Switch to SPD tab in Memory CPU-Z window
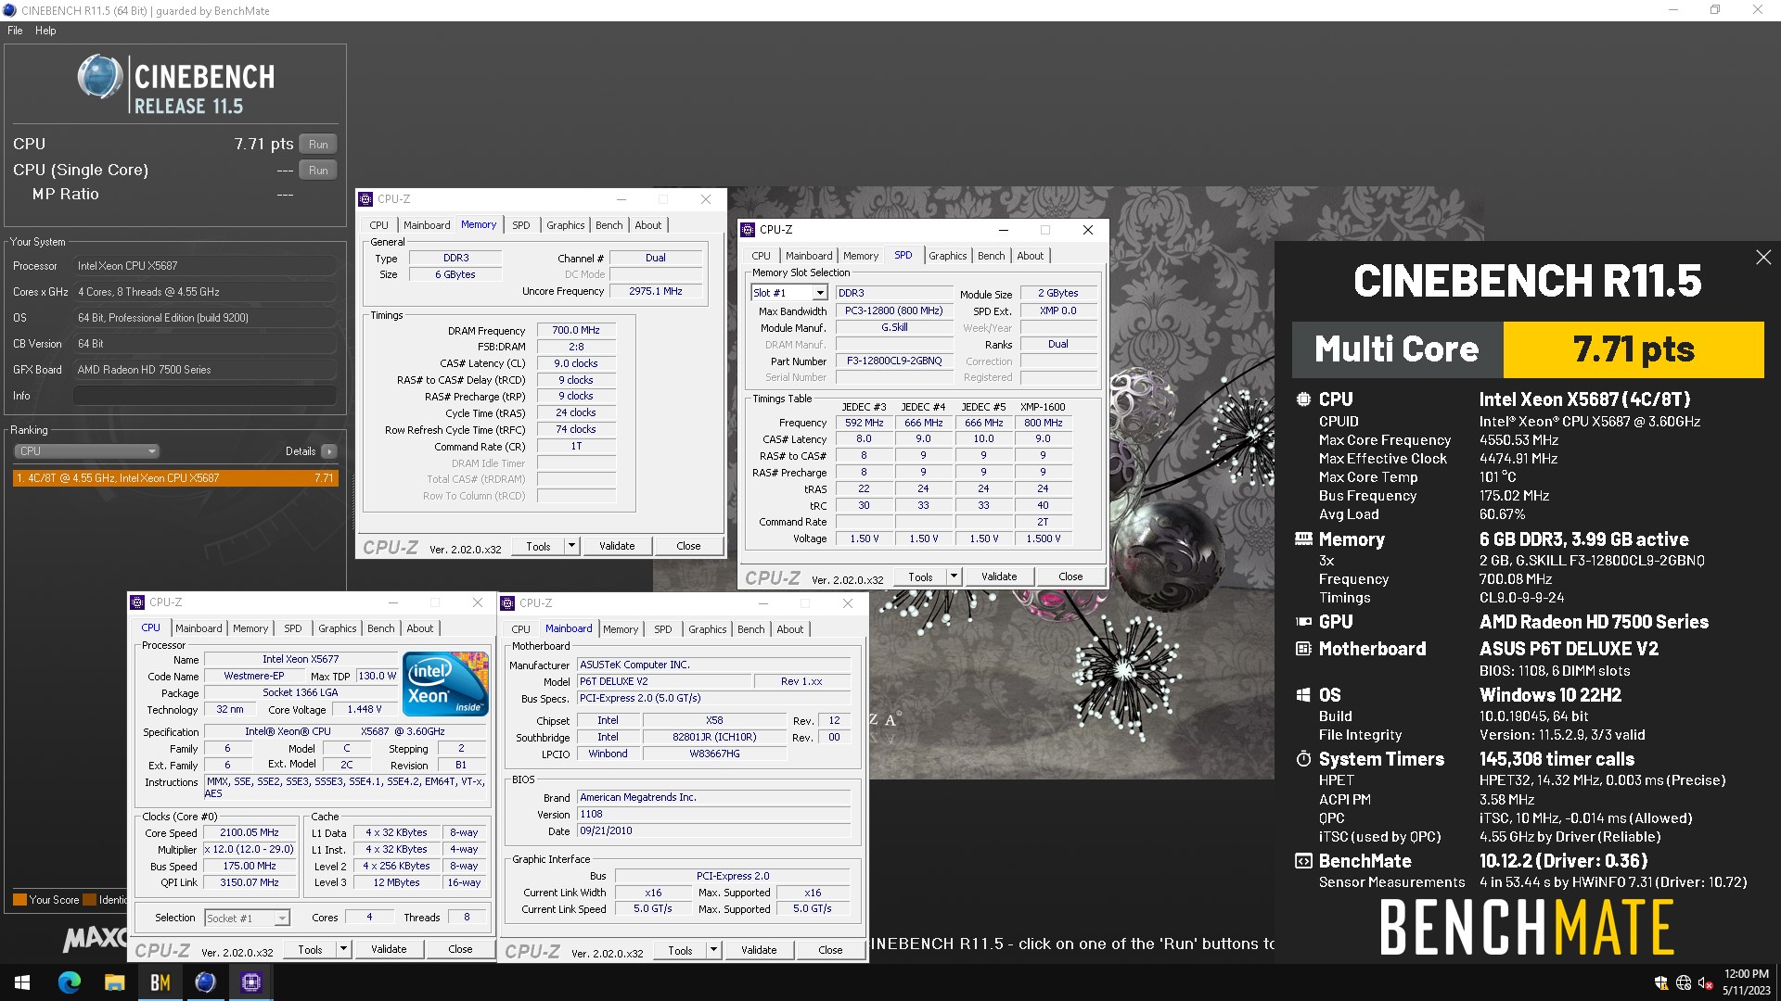This screenshot has height=1001, width=1781. click(521, 225)
